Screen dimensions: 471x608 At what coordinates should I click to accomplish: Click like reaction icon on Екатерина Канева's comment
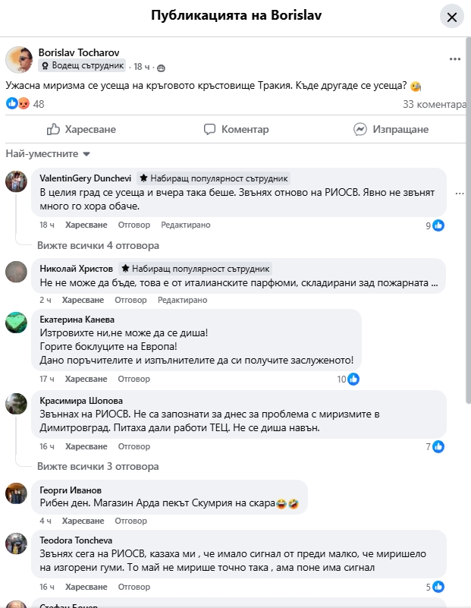[x=353, y=379]
